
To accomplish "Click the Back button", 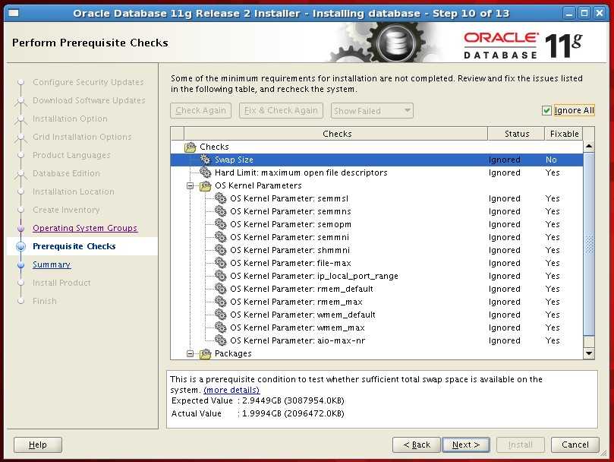I will coord(416,445).
